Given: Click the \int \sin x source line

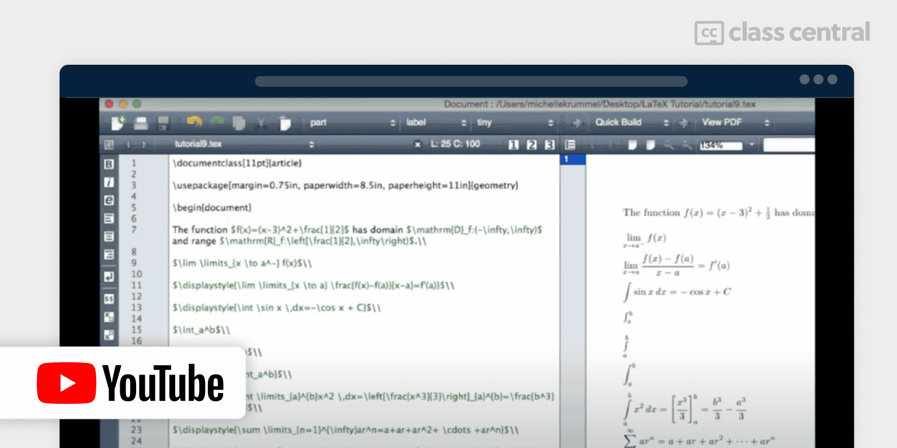Looking at the screenshot, I should 277,307.
